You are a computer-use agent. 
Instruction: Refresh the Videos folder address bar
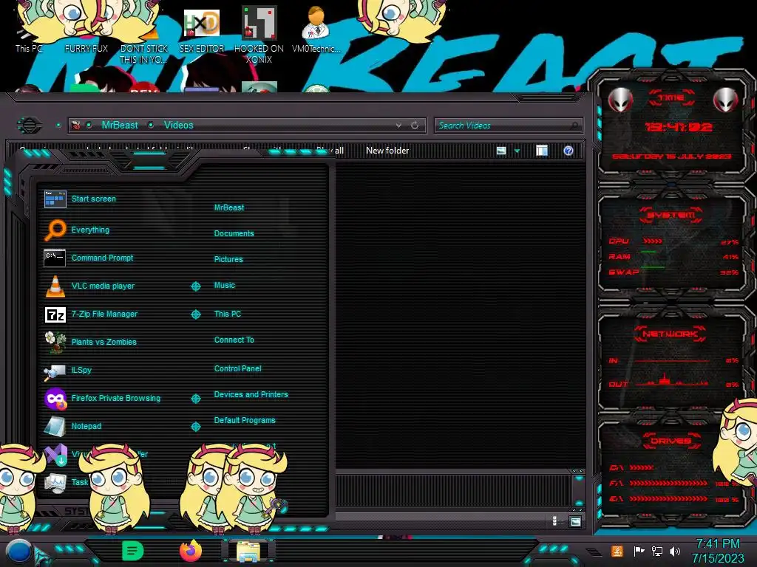click(x=415, y=126)
